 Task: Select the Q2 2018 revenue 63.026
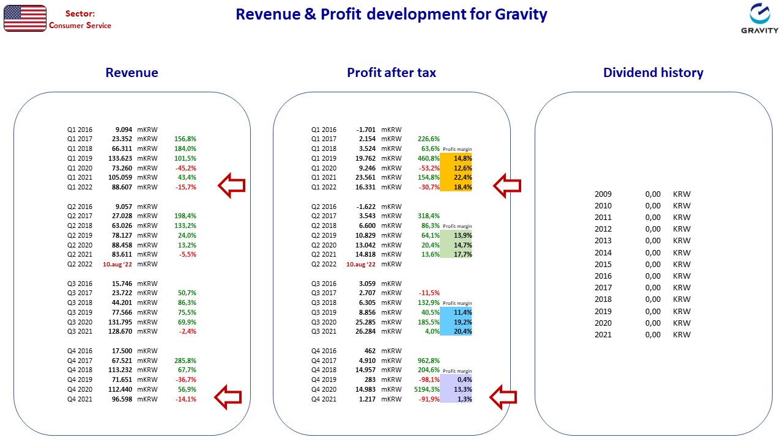pos(122,226)
